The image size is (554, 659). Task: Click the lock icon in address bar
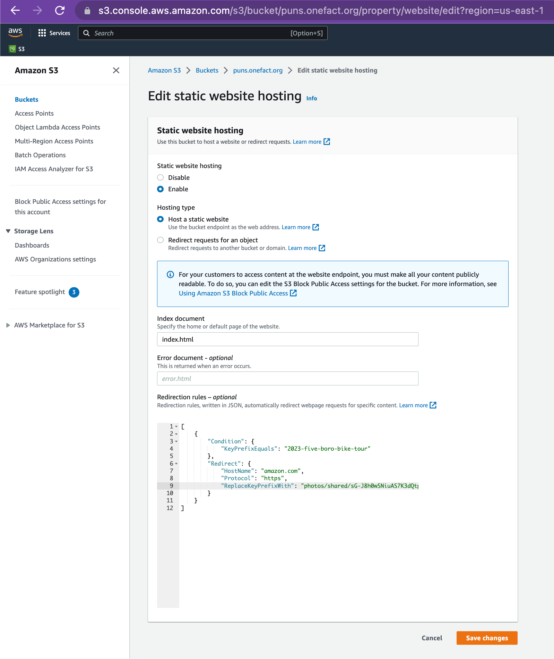pos(87,11)
